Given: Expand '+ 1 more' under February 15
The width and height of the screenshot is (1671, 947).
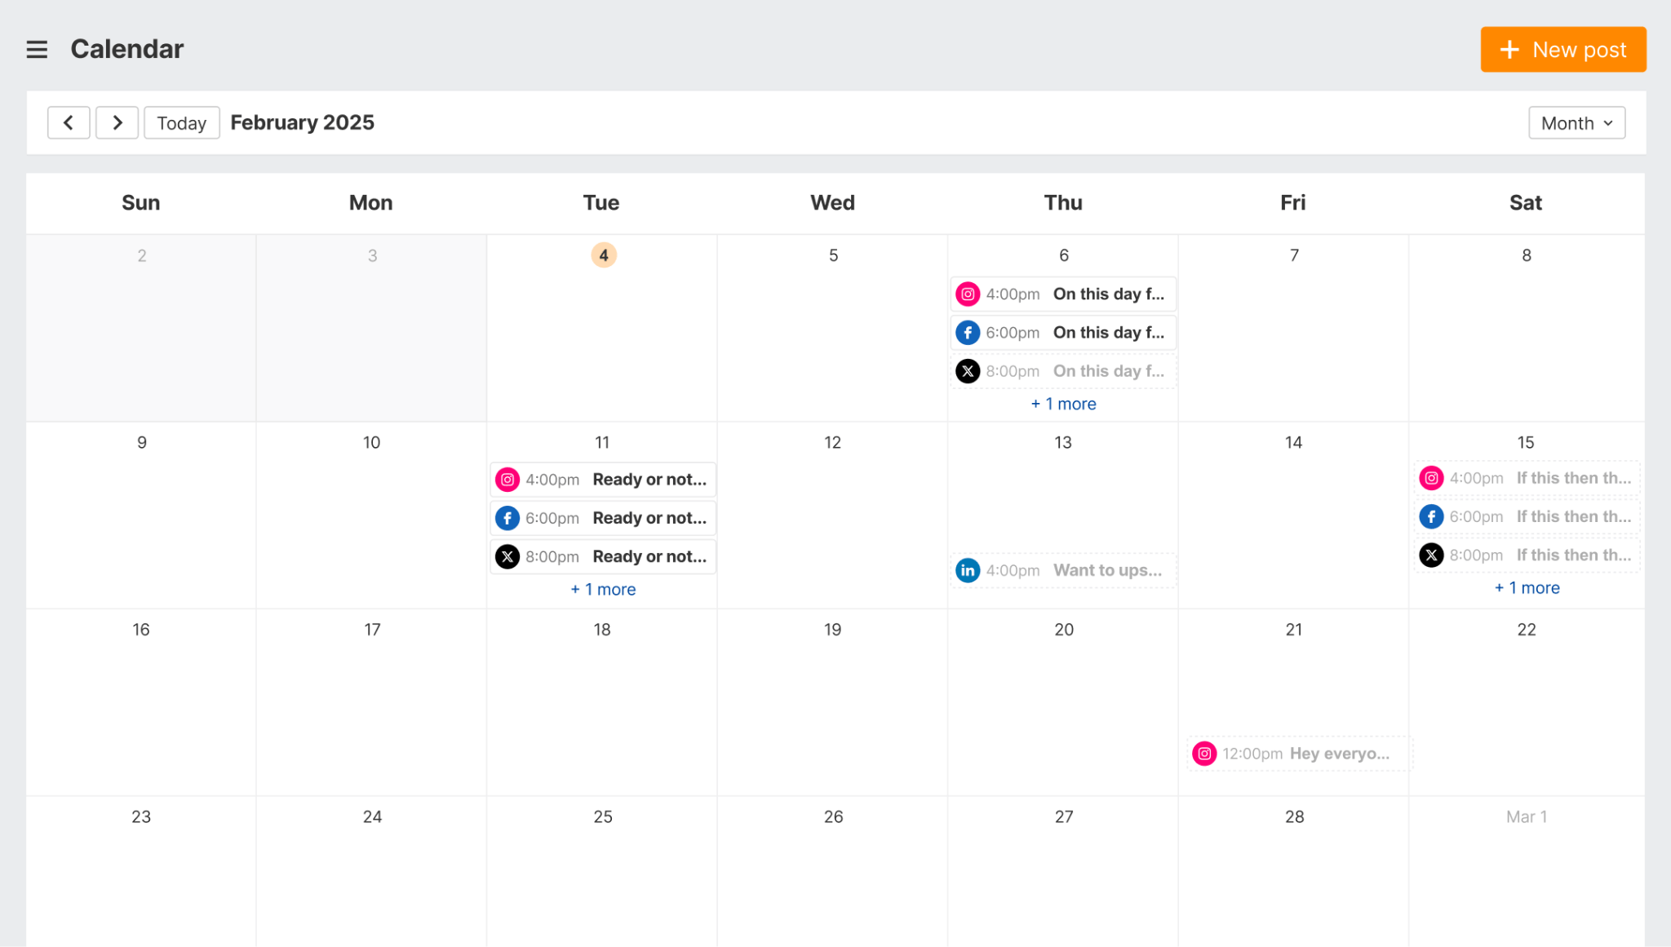Looking at the screenshot, I should pos(1526,587).
